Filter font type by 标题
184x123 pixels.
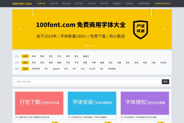point(85,63)
